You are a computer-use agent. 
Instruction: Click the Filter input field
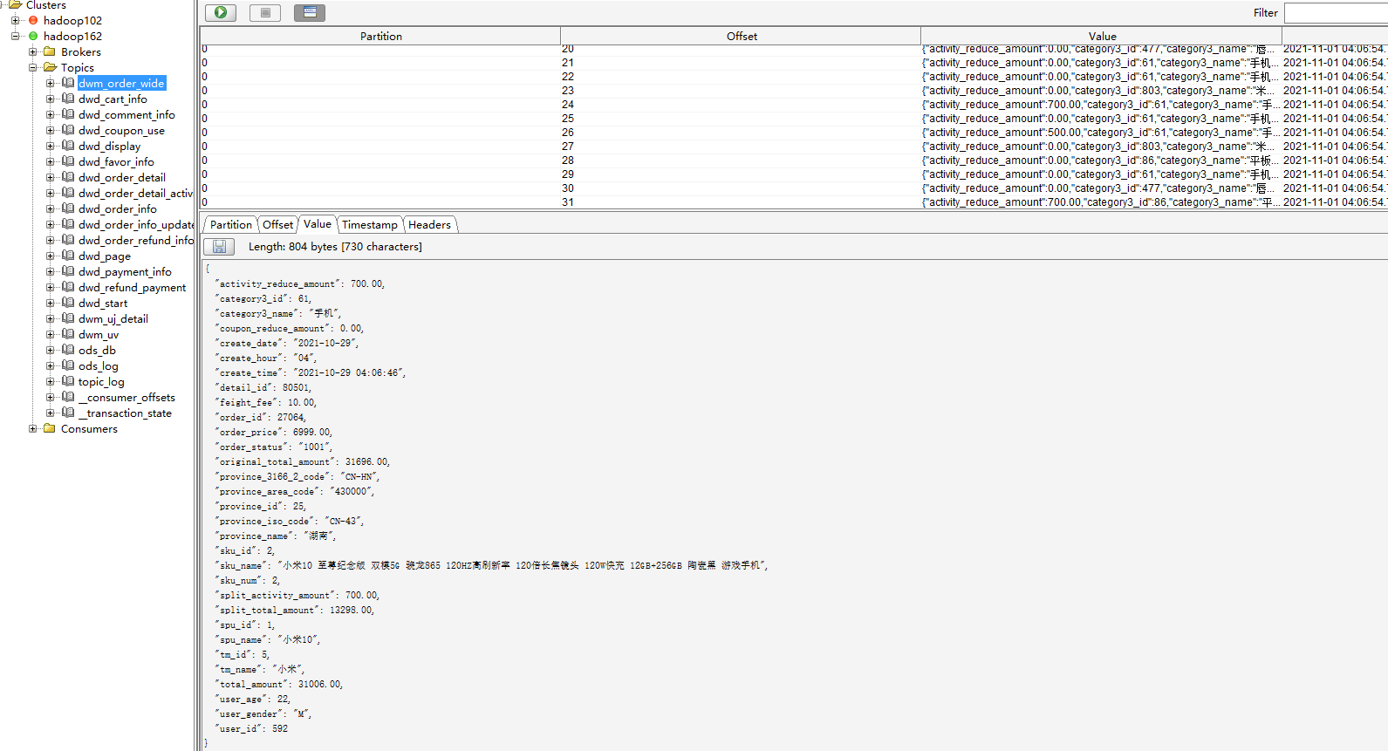(1336, 12)
